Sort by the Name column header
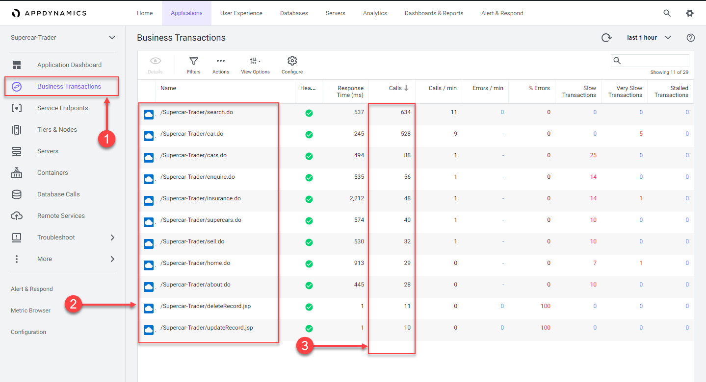 click(x=168, y=88)
